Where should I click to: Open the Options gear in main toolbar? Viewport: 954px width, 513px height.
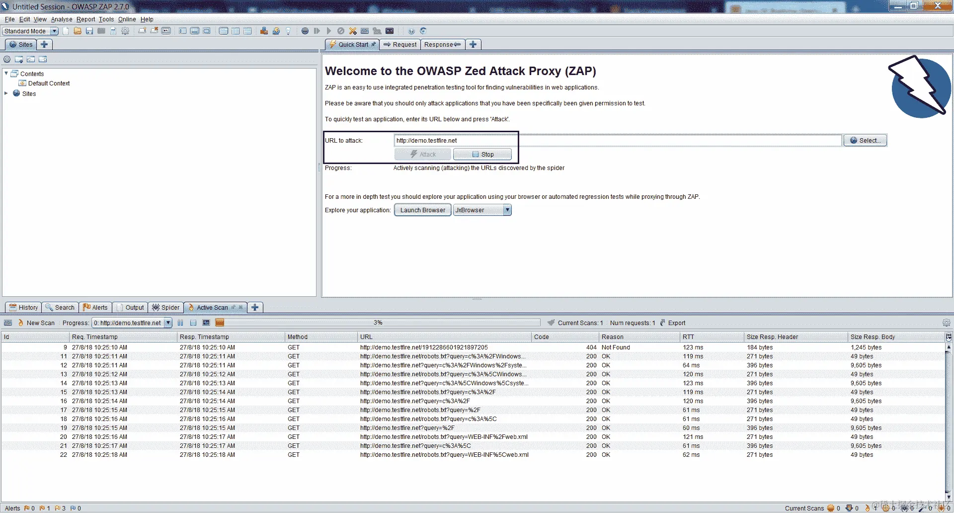tap(125, 31)
